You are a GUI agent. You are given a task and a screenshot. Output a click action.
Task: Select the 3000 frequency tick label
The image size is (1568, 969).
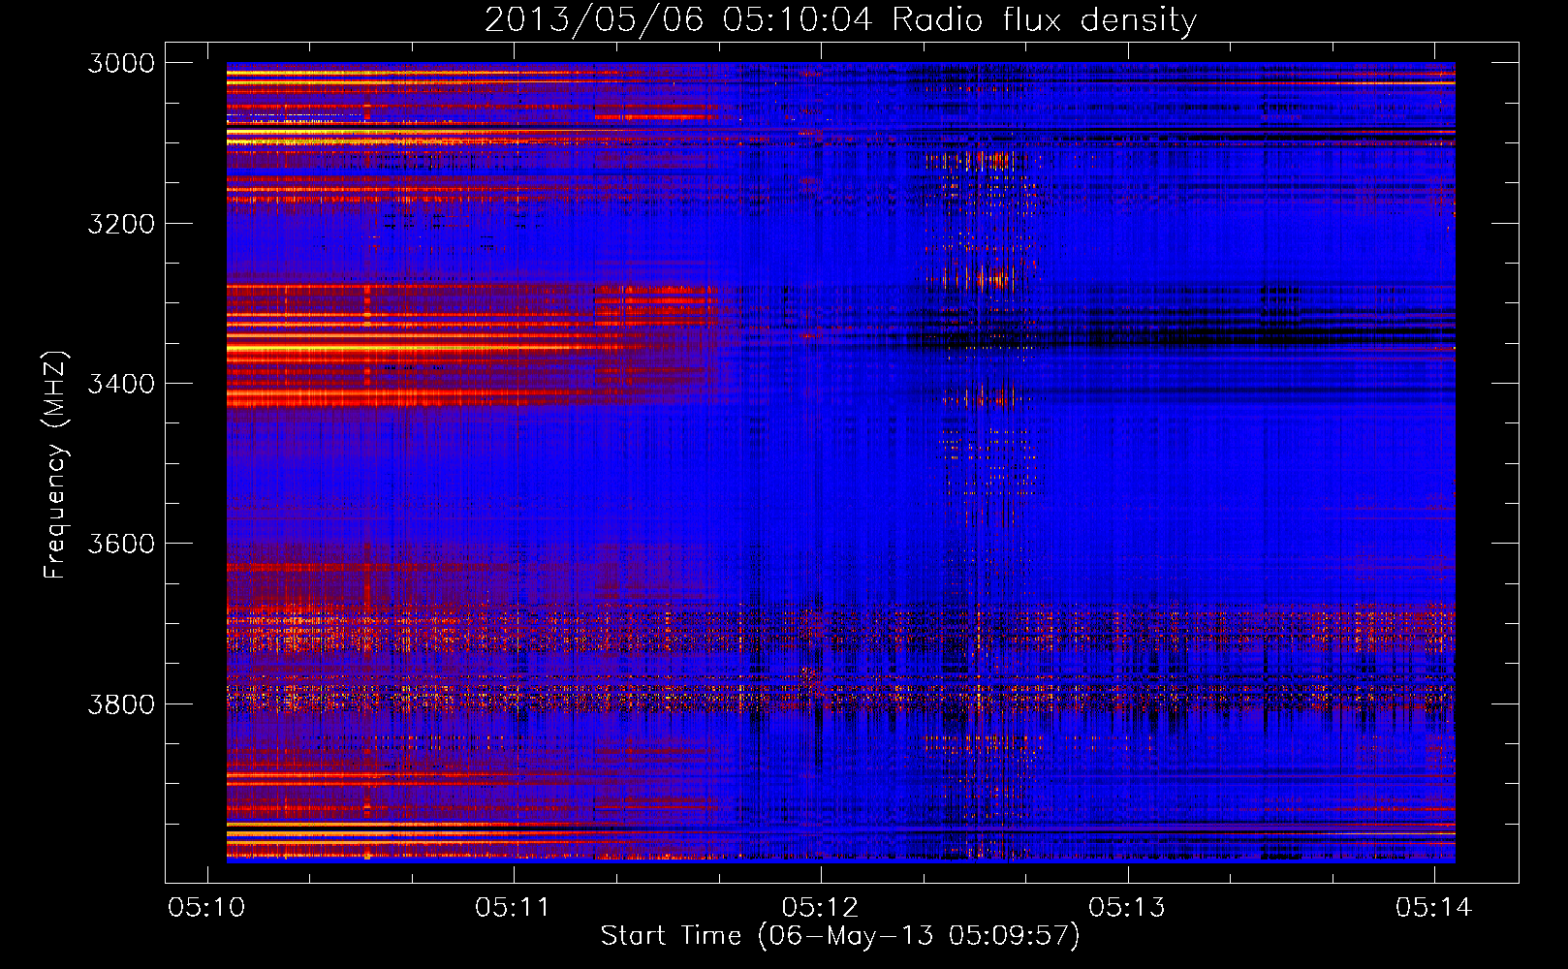point(121,63)
